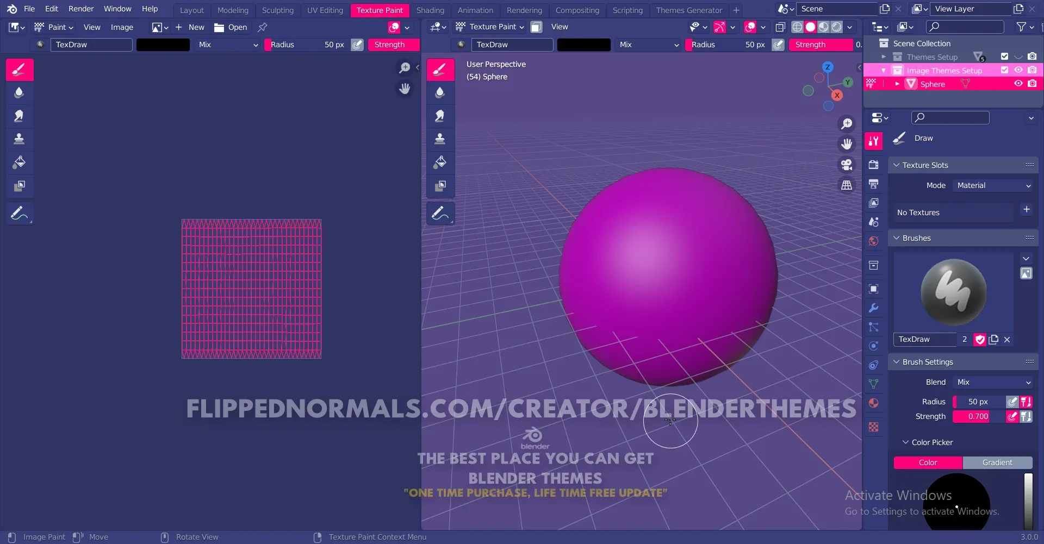
Task: Open the image editor Paint mode dropdown
Action: pyautogui.click(x=54, y=27)
